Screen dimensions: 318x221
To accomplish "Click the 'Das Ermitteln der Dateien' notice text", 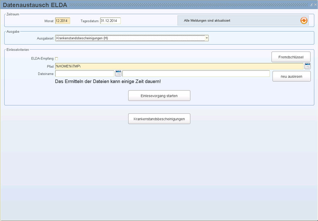I will click(x=108, y=82).
